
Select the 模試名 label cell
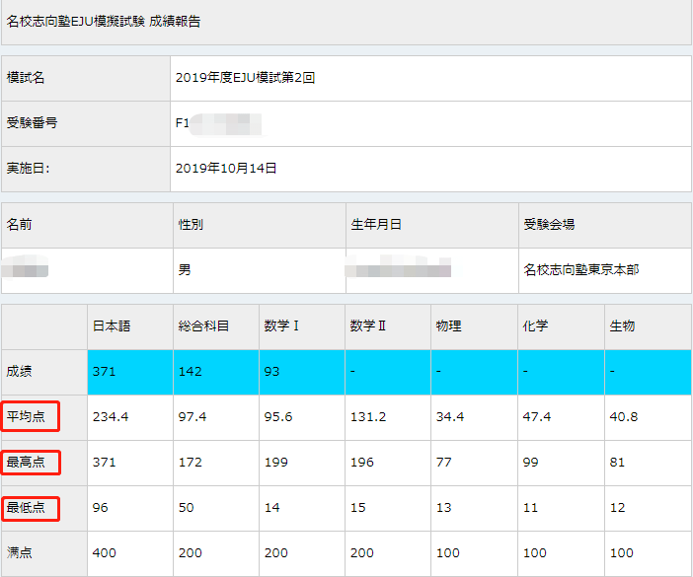click(x=86, y=78)
